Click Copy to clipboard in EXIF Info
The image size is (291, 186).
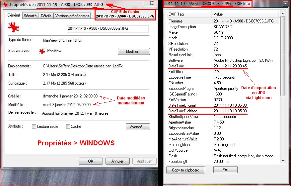coord(185,170)
